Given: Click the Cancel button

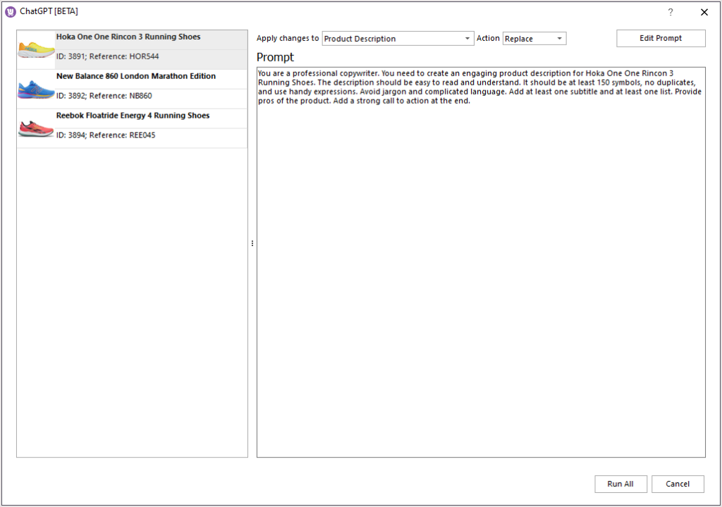Looking at the screenshot, I should (x=677, y=484).
